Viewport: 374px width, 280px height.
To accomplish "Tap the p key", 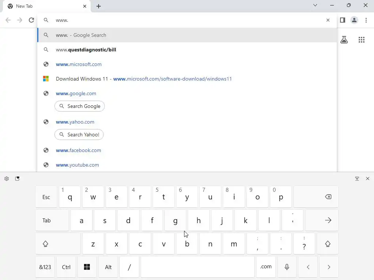I will (281, 197).
